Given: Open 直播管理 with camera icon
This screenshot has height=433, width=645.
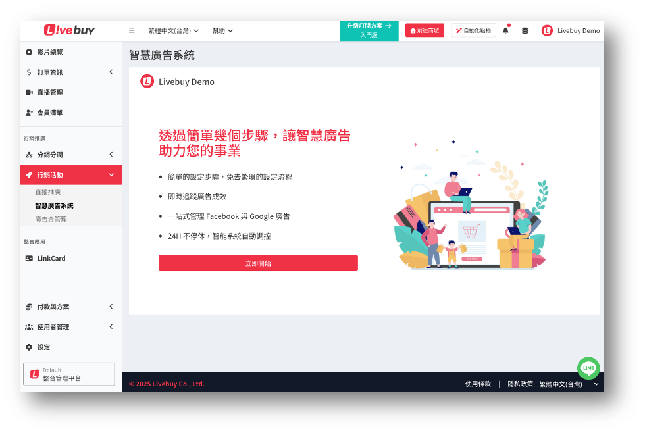Looking at the screenshot, I should (x=50, y=93).
